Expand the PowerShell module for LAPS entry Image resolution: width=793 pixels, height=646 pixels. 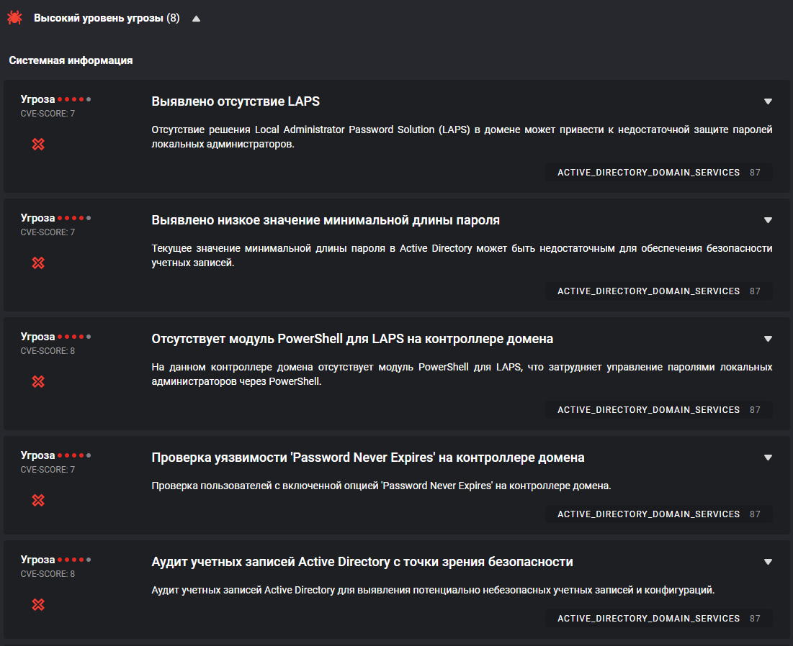[768, 339]
